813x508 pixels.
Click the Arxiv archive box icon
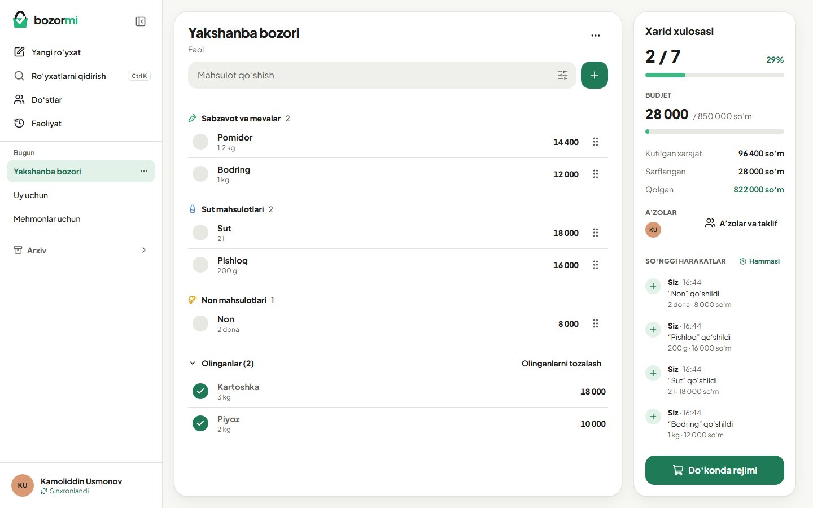(18, 250)
